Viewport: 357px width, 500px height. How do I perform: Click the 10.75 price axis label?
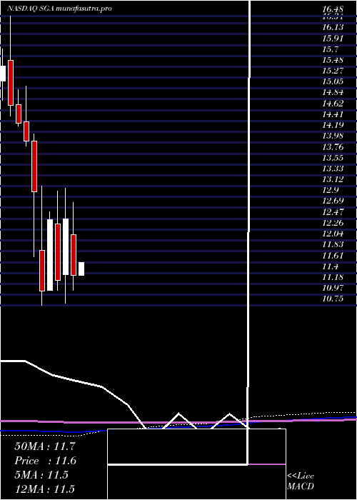(x=333, y=299)
